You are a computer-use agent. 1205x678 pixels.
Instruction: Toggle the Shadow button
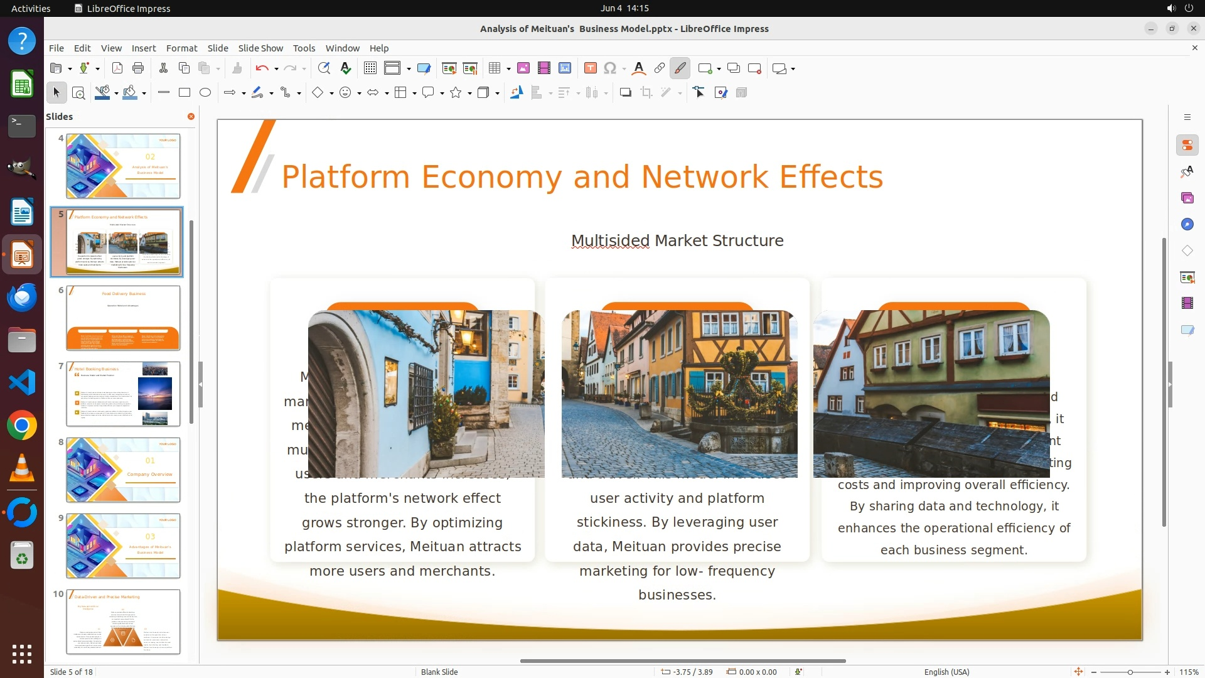click(x=625, y=93)
